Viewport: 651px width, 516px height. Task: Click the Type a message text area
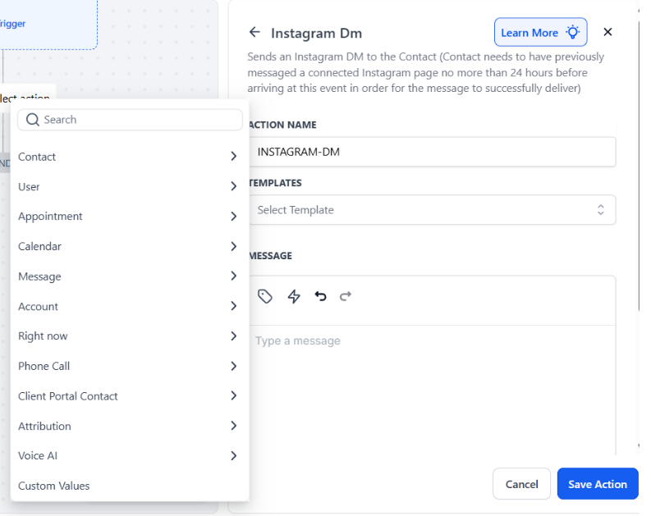[x=432, y=390]
